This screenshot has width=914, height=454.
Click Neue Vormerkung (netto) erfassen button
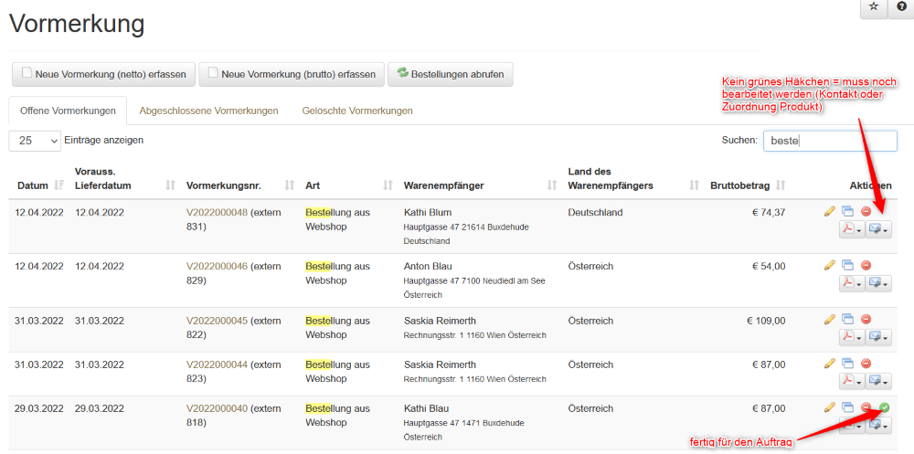point(103,74)
